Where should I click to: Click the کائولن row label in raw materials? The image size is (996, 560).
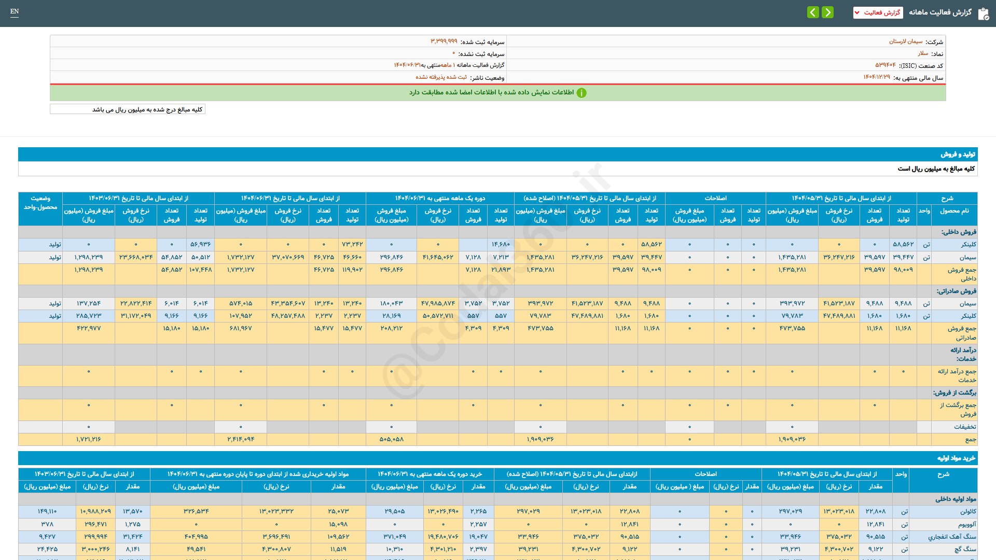click(968, 512)
